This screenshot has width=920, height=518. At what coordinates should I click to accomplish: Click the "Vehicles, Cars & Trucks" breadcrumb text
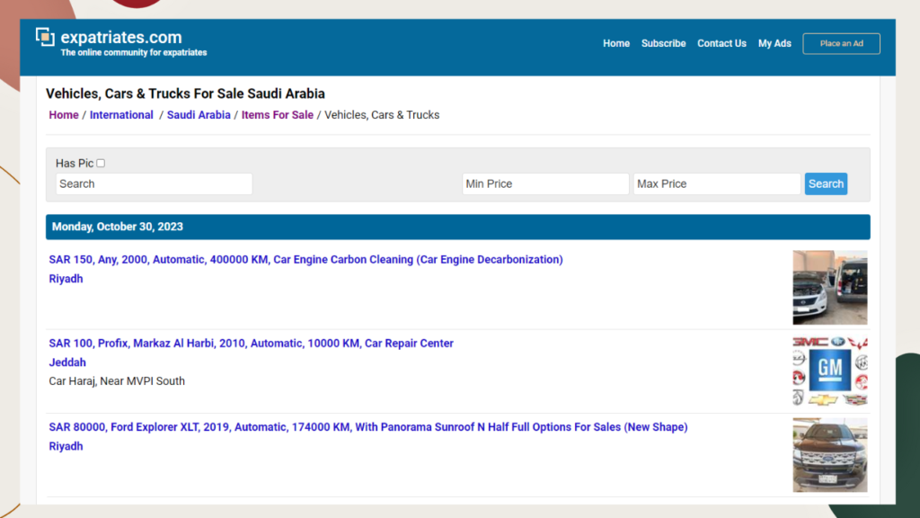click(x=382, y=115)
